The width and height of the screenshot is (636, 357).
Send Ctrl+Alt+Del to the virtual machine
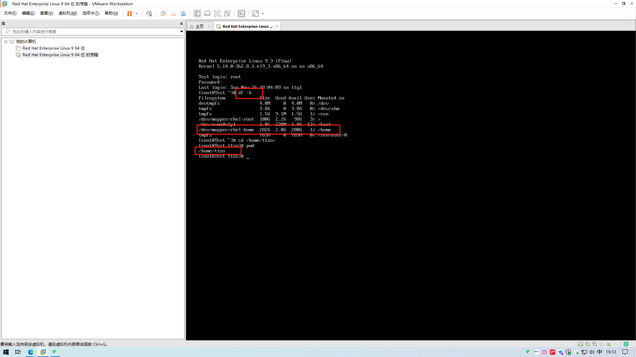(x=149, y=14)
